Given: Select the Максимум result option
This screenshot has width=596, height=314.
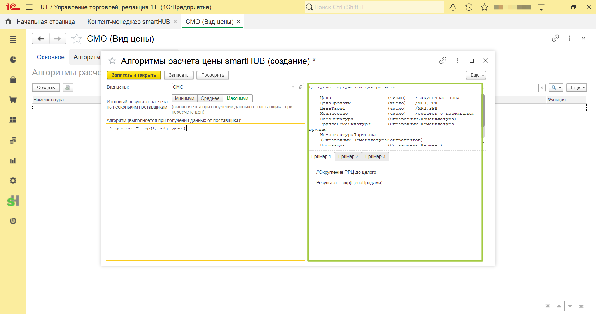Looking at the screenshot, I should 237,98.
